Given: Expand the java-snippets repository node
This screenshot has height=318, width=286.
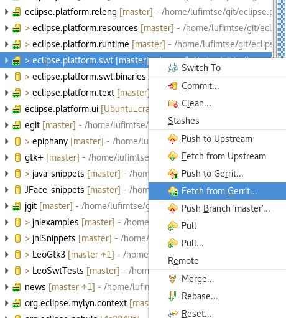Looking at the screenshot, I should coord(7,174).
